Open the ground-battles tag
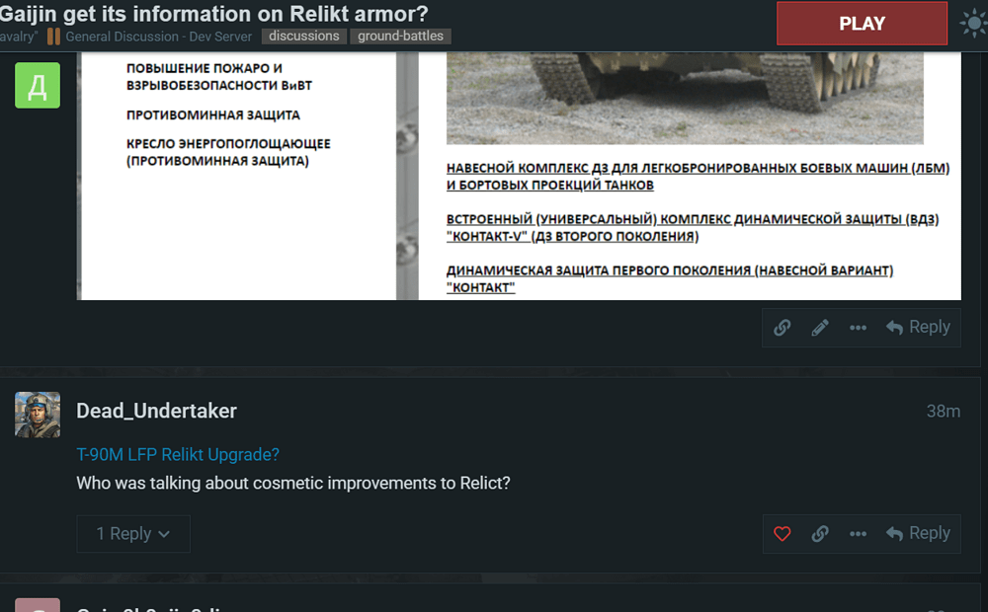 click(x=400, y=36)
